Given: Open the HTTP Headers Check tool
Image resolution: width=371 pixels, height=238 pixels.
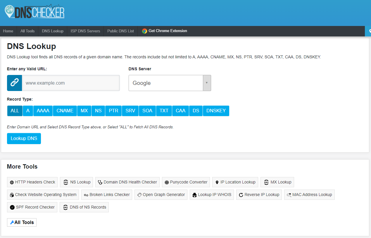Looking at the screenshot, I should [x=32, y=182].
